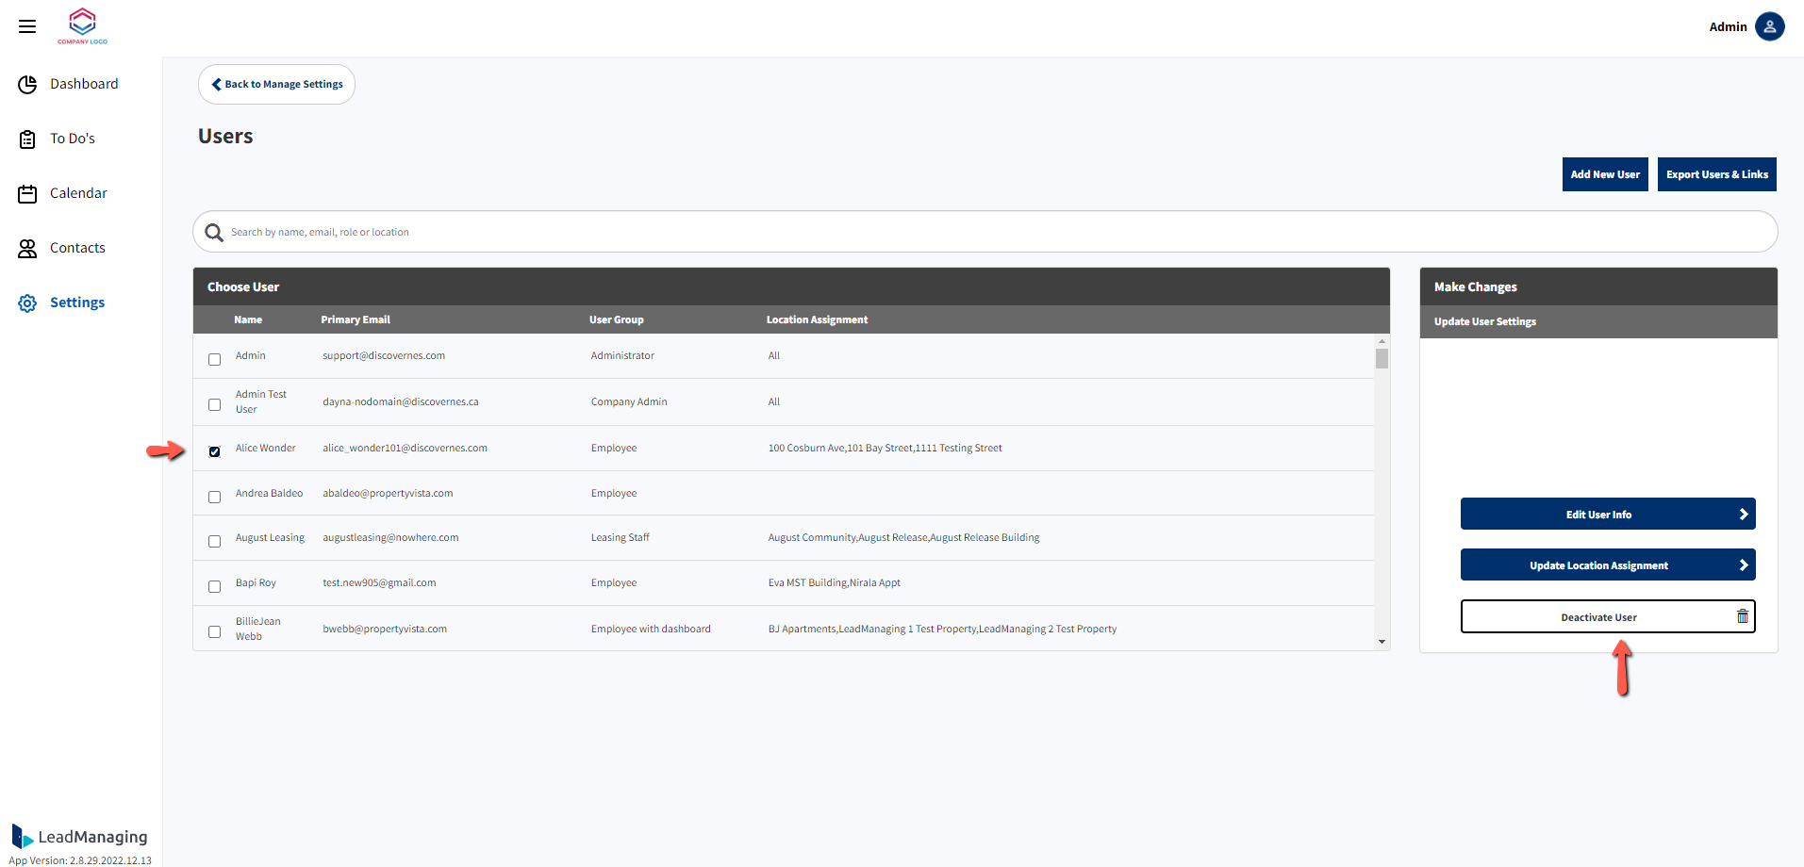Open the hamburger menu icon
The width and height of the screenshot is (1804, 867).
click(x=27, y=26)
